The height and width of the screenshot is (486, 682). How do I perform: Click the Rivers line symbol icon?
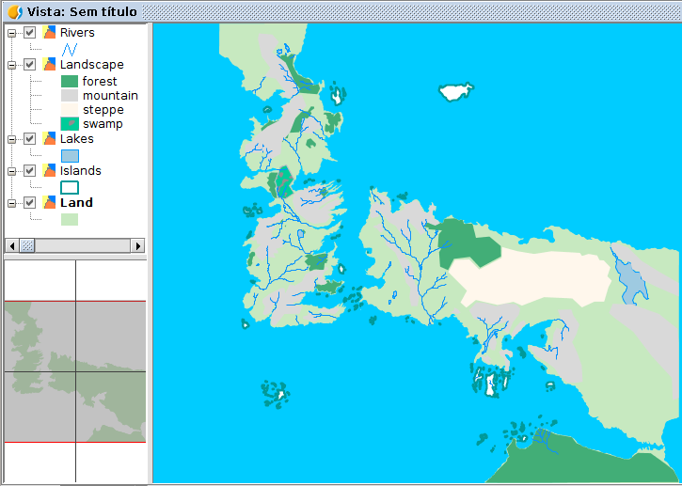pyautogui.click(x=70, y=49)
